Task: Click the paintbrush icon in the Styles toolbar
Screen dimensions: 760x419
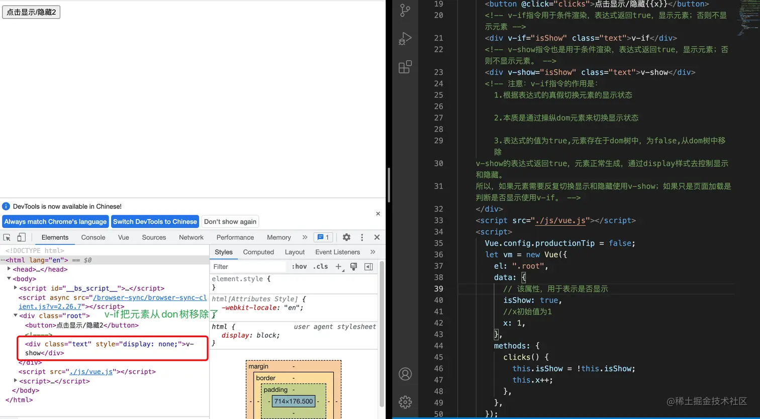Action: point(353,267)
